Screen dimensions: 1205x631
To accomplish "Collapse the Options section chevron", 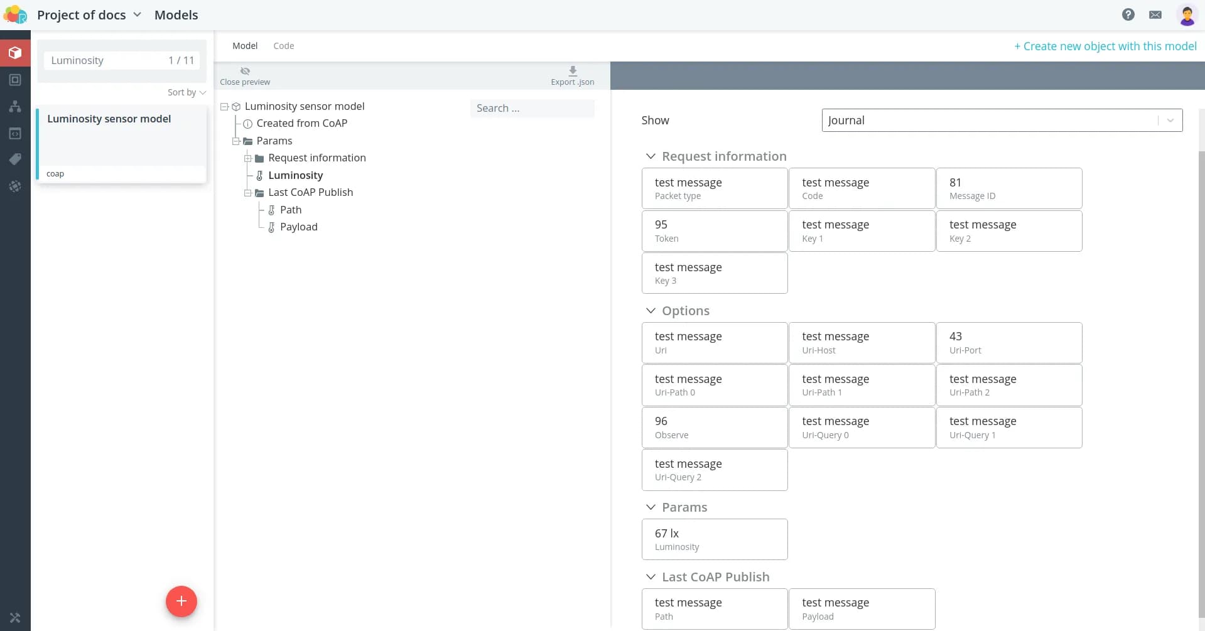I will tap(651, 311).
